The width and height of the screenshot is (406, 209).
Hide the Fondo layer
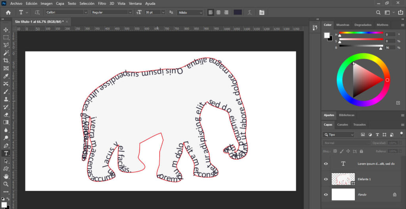click(x=326, y=194)
